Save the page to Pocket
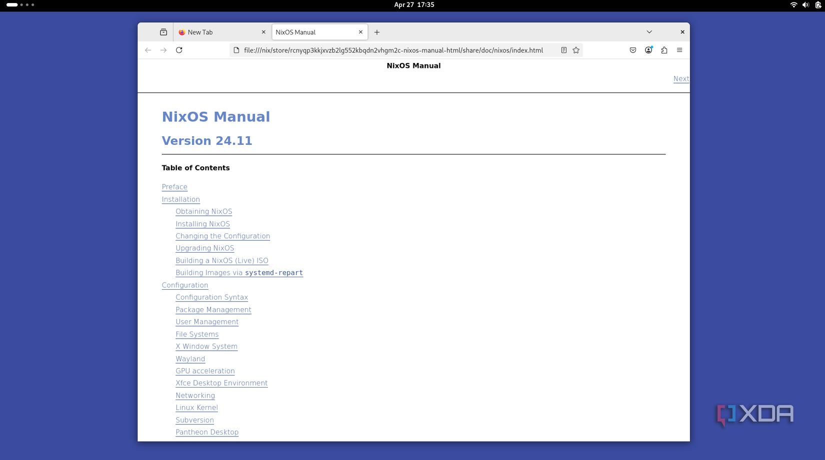 click(633, 50)
